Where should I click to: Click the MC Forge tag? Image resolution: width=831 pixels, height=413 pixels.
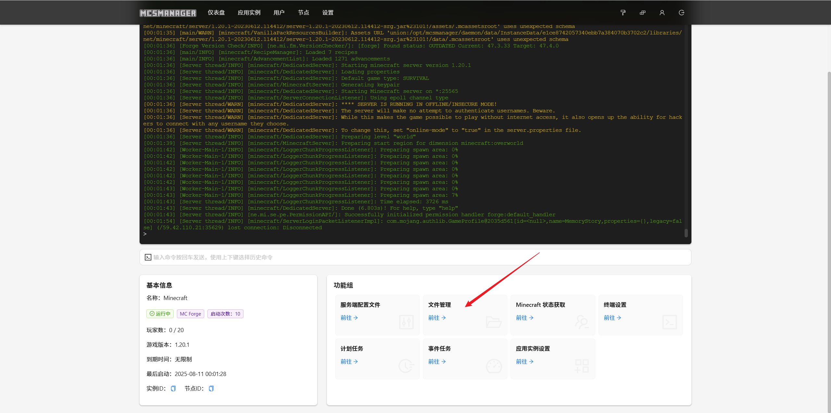coord(191,314)
